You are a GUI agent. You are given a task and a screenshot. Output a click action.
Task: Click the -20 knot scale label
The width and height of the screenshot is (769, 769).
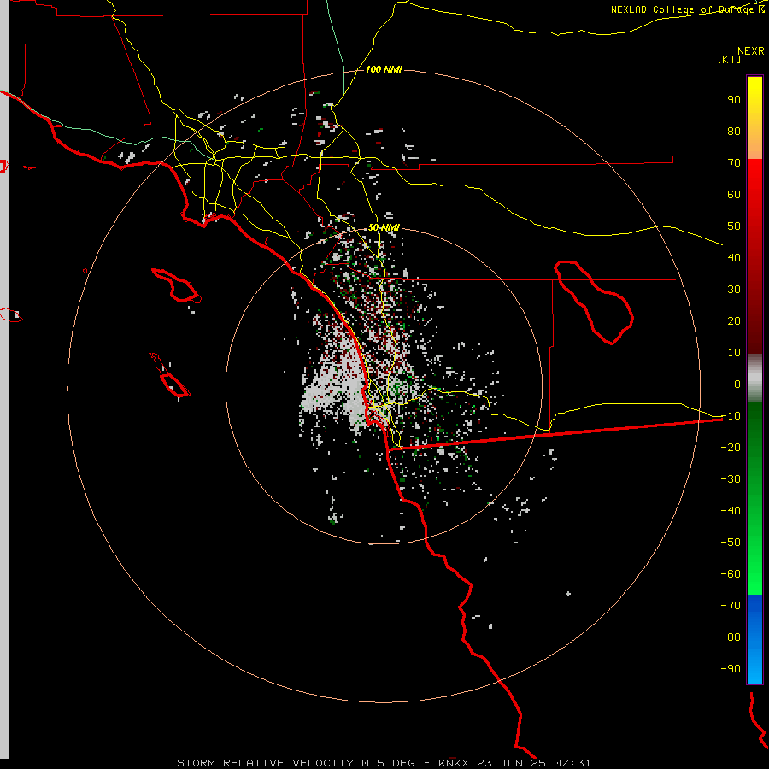click(731, 447)
